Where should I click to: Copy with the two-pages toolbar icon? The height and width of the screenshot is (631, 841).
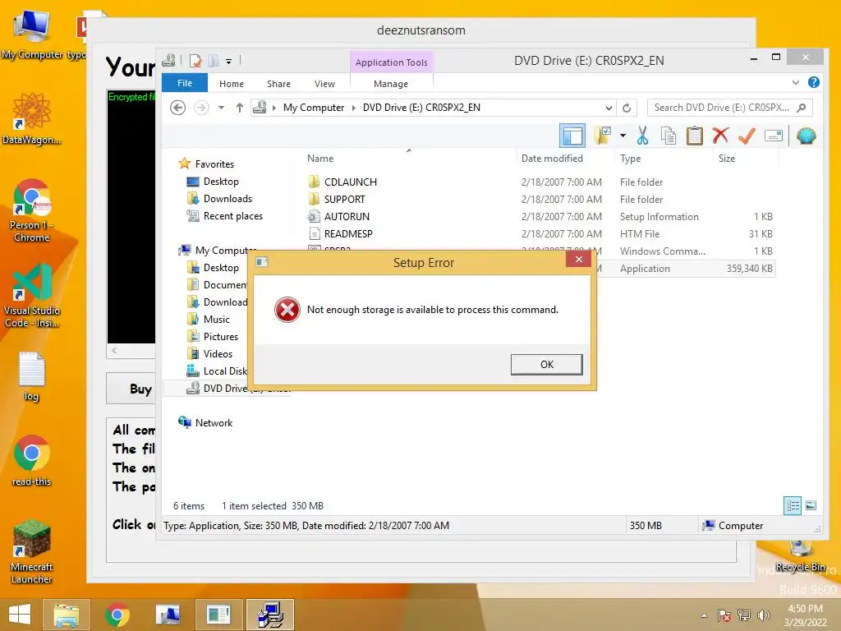(669, 136)
